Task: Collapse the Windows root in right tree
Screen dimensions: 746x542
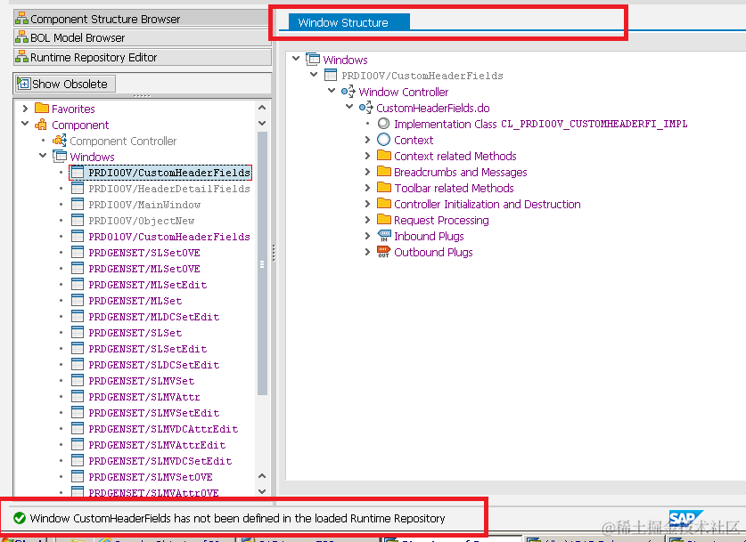Action: pos(296,59)
